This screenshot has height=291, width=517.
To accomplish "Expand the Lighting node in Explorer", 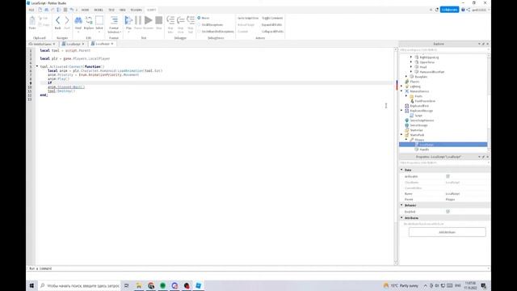I will pos(401,86).
